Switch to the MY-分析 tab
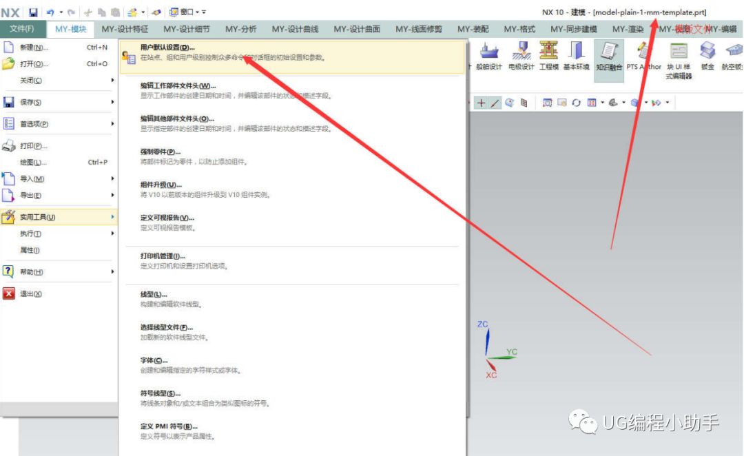The height and width of the screenshot is (456, 744). pos(241,29)
